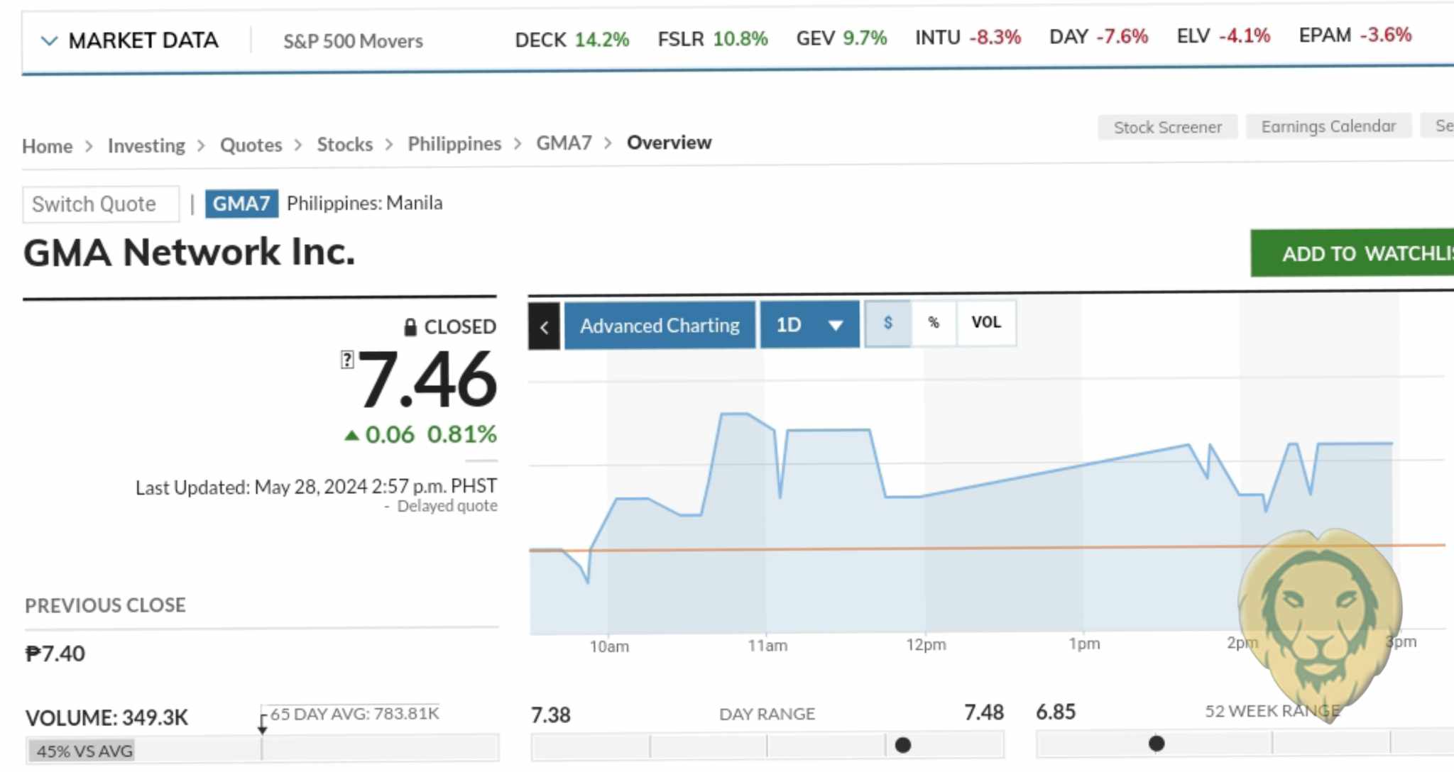Click the 52 week range slider dot
The image size is (1454, 772).
click(1157, 744)
